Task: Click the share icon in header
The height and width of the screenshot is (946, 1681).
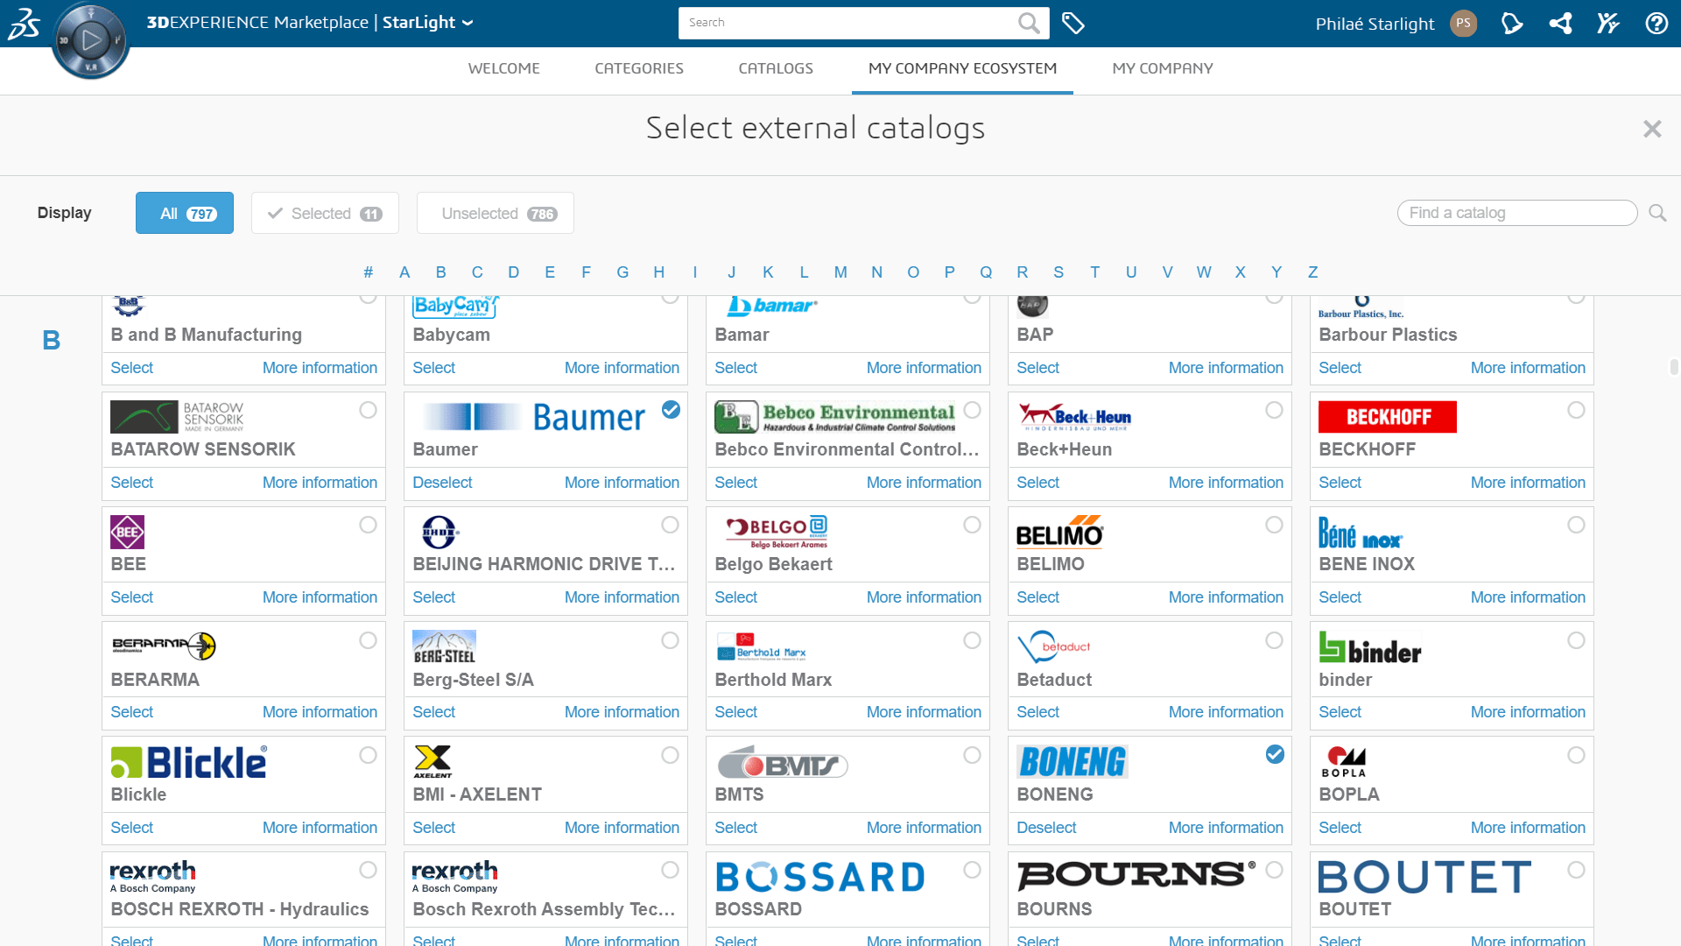Action: (1560, 24)
